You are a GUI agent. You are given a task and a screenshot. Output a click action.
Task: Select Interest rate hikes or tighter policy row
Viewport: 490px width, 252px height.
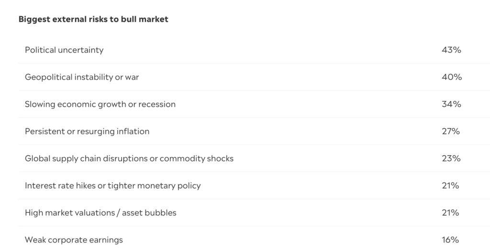[x=112, y=186]
